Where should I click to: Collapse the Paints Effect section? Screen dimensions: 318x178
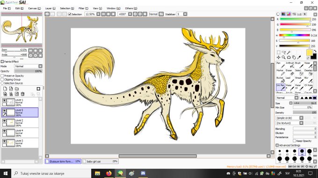(x=2, y=62)
